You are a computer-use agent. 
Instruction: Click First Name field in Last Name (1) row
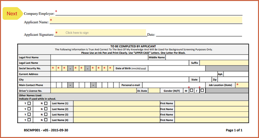coord(212,103)
